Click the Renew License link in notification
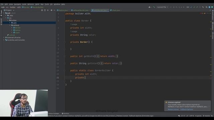 tap(173, 109)
